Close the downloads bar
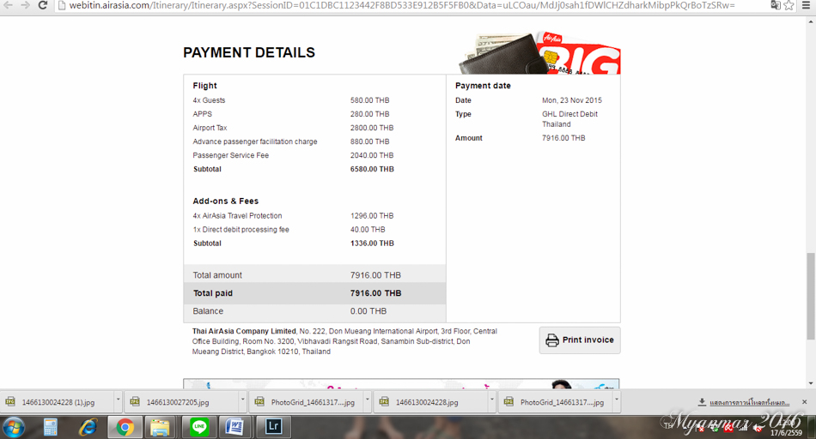This screenshot has height=439, width=816. tap(804, 402)
